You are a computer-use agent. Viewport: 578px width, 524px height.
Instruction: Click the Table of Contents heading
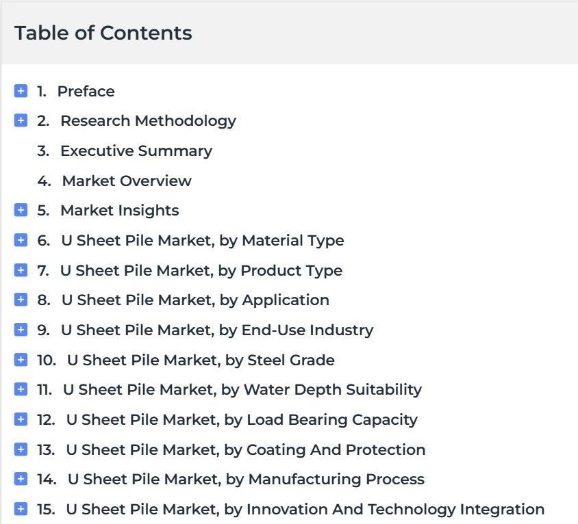pos(103,33)
